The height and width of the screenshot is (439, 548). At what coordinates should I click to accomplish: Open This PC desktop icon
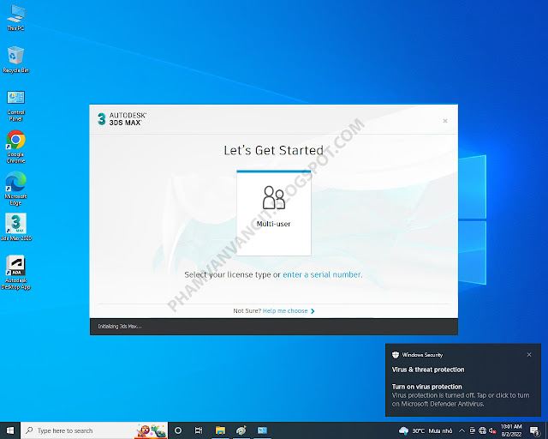(x=15, y=18)
